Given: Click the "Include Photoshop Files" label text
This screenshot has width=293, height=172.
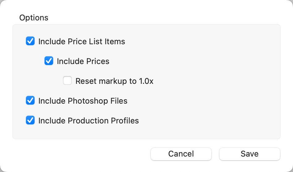Looking at the screenshot, I should [x=83, y=101].
